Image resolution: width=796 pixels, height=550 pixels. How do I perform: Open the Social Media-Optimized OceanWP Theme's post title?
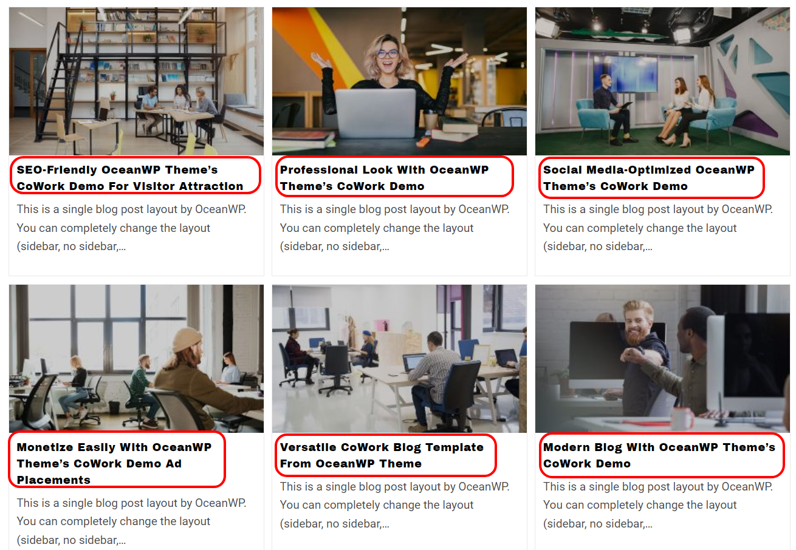[648, 178]
